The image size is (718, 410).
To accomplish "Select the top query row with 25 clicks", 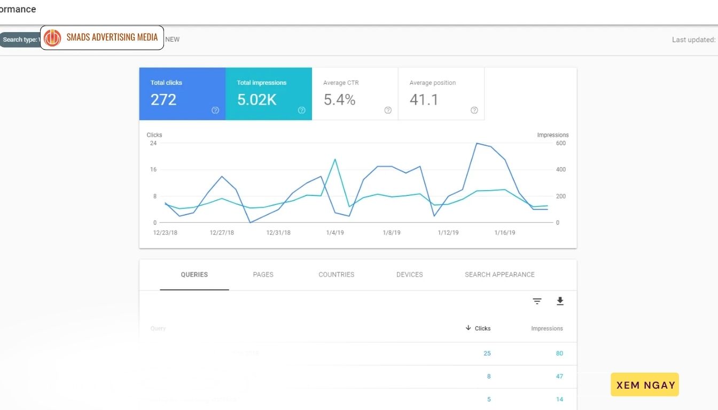I will click(x=358, y=353).
